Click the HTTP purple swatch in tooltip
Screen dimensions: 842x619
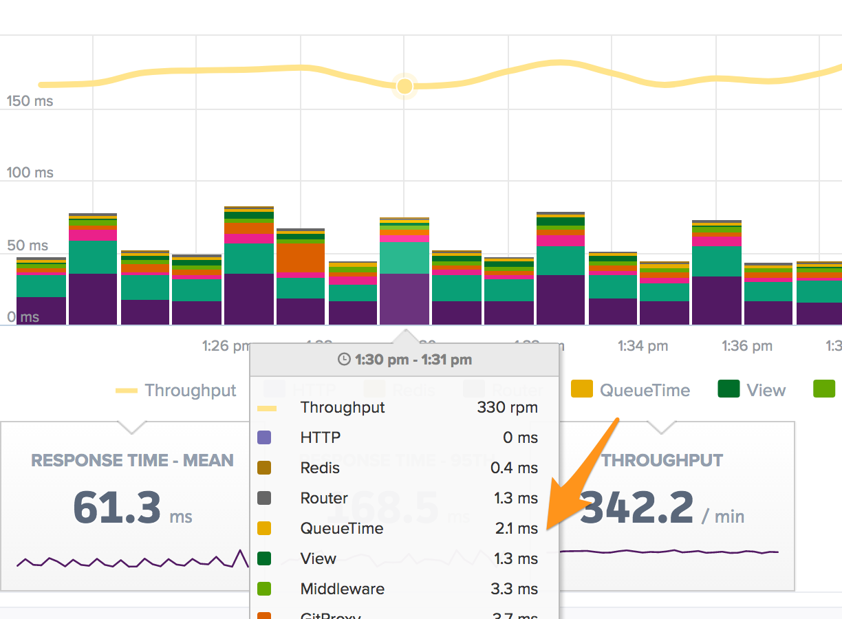click(x=263, y=438)
